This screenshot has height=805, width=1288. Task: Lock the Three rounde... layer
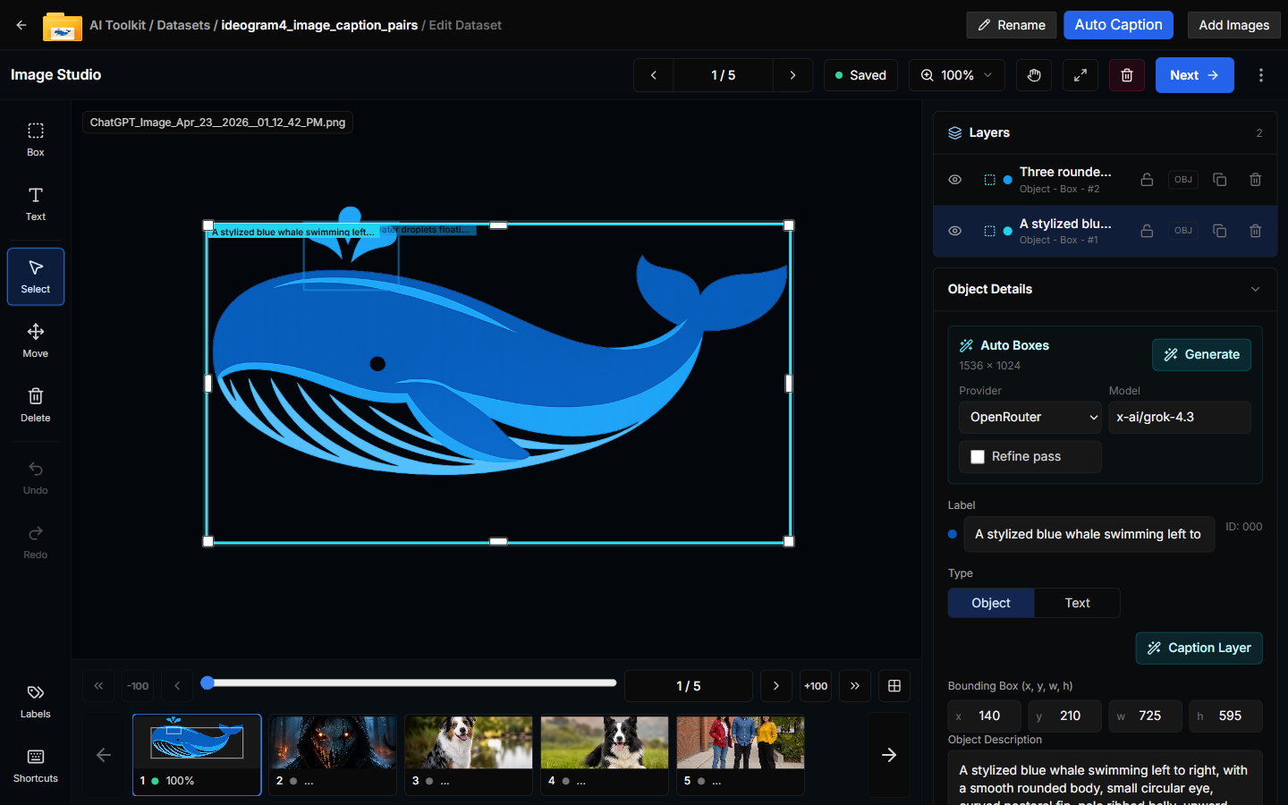1147,180
